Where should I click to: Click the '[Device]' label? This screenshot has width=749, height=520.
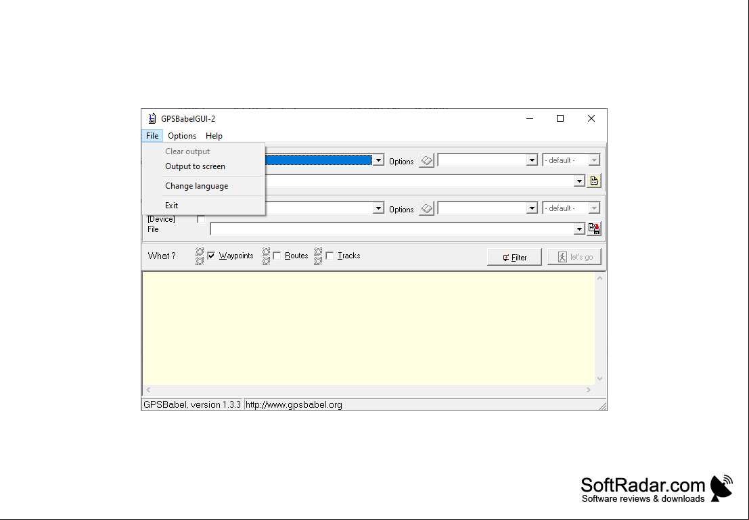coord(161,219)
